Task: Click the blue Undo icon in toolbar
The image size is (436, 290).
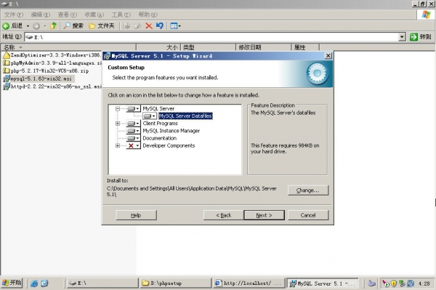Action: click(160, 26)
